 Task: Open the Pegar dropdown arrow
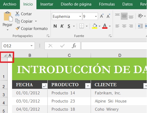tap(8, 30)
